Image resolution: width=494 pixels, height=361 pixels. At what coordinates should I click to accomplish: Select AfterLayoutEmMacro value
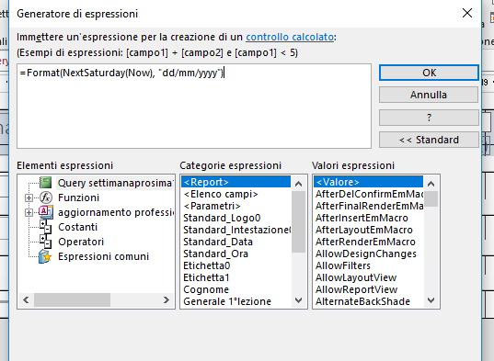(368, 230)
